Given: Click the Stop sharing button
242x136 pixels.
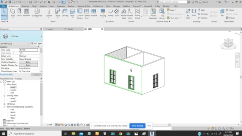Looking at the screenshot, I should (x=137, y=126).
